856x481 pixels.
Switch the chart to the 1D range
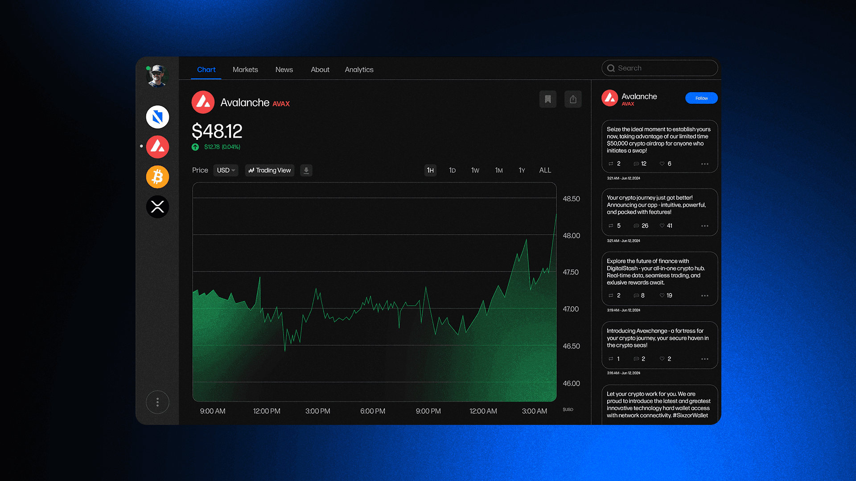click(x=452, y=170)
